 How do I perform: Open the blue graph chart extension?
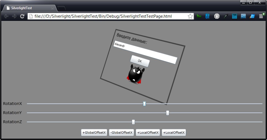point(243,16)
